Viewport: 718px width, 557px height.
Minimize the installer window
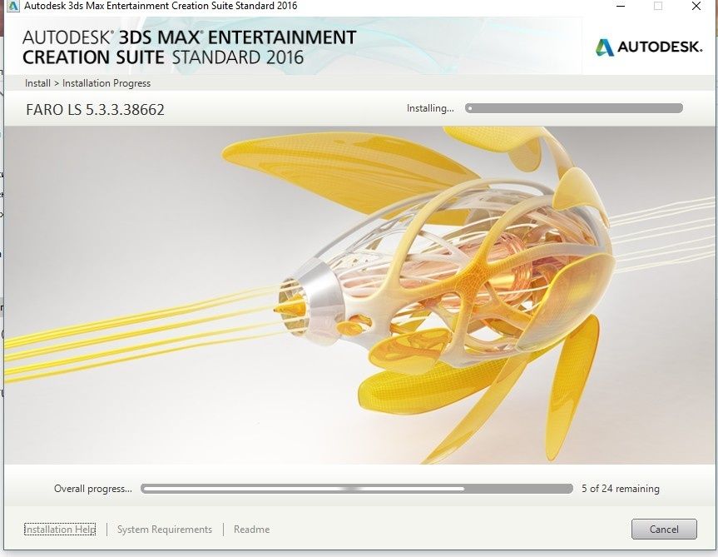[621, 6]
